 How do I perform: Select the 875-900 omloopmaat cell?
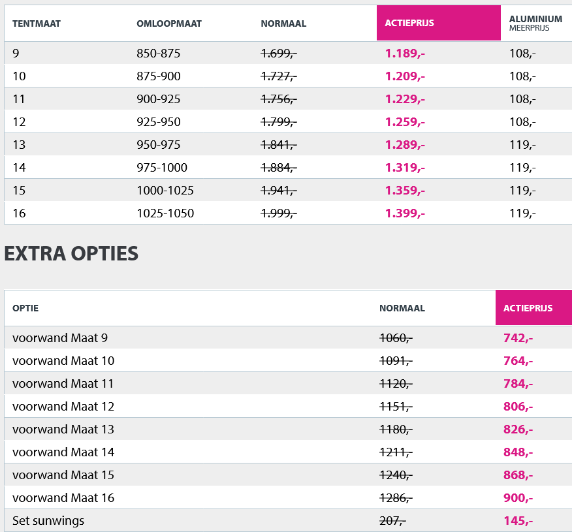tap(159, 76)
